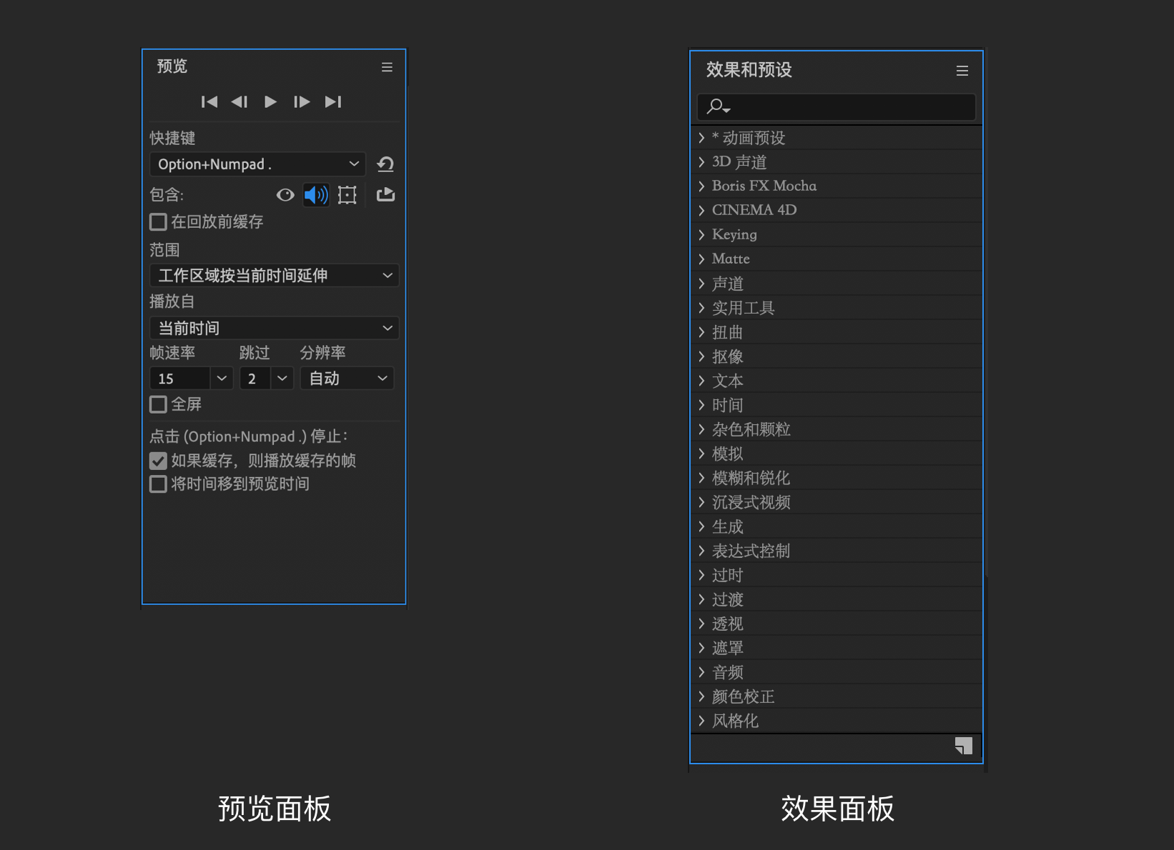Jump to last frame in preview controls
Viewport: 1174px width, 850px height.
tap(333, 102)
